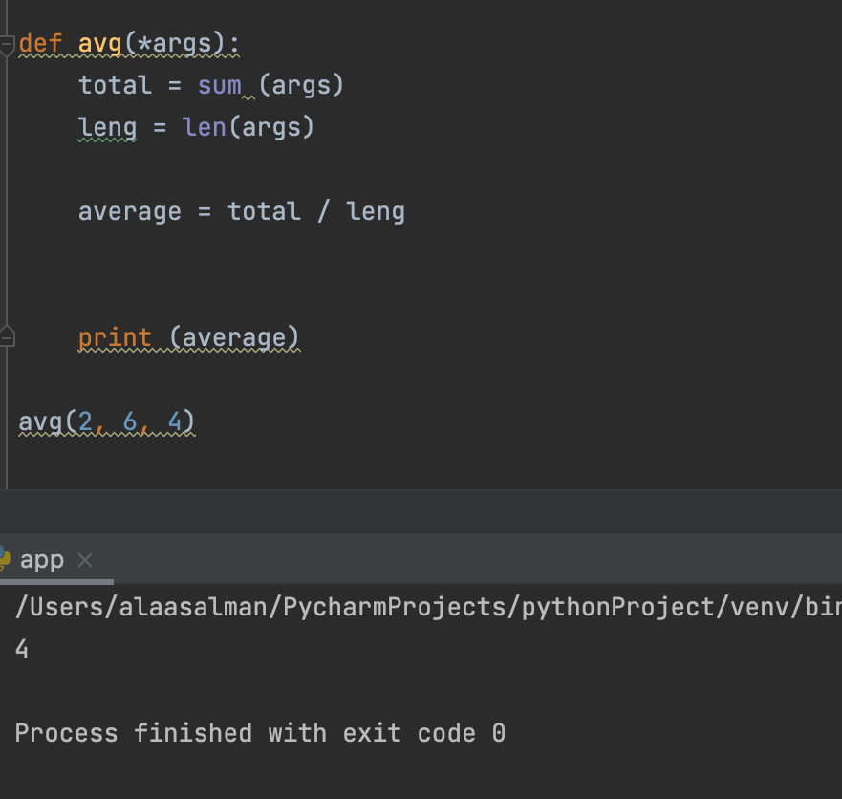
Task: Click the fold end marker beside print
Action: 7,337
